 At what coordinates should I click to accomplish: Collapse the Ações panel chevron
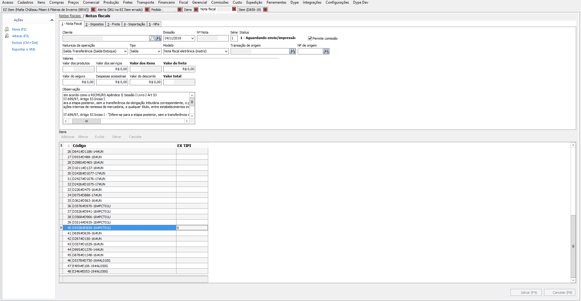tap(52, 20)
